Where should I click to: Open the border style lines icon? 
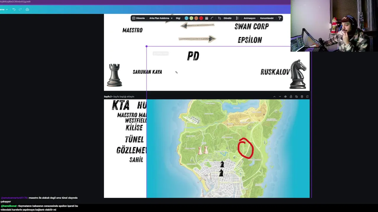click(206, 18)
